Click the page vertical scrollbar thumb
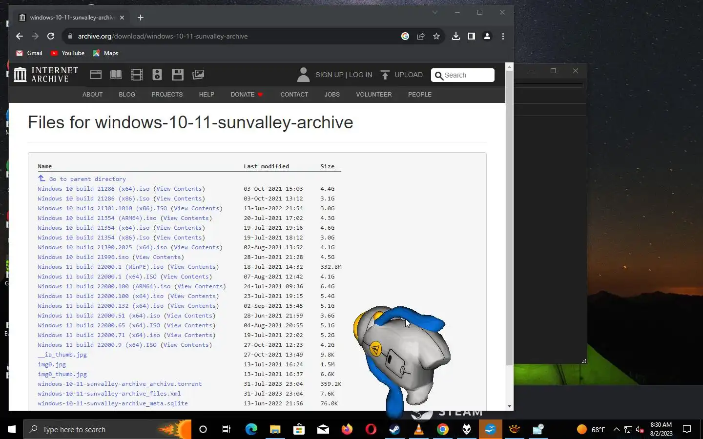 [x=510, y=219]
